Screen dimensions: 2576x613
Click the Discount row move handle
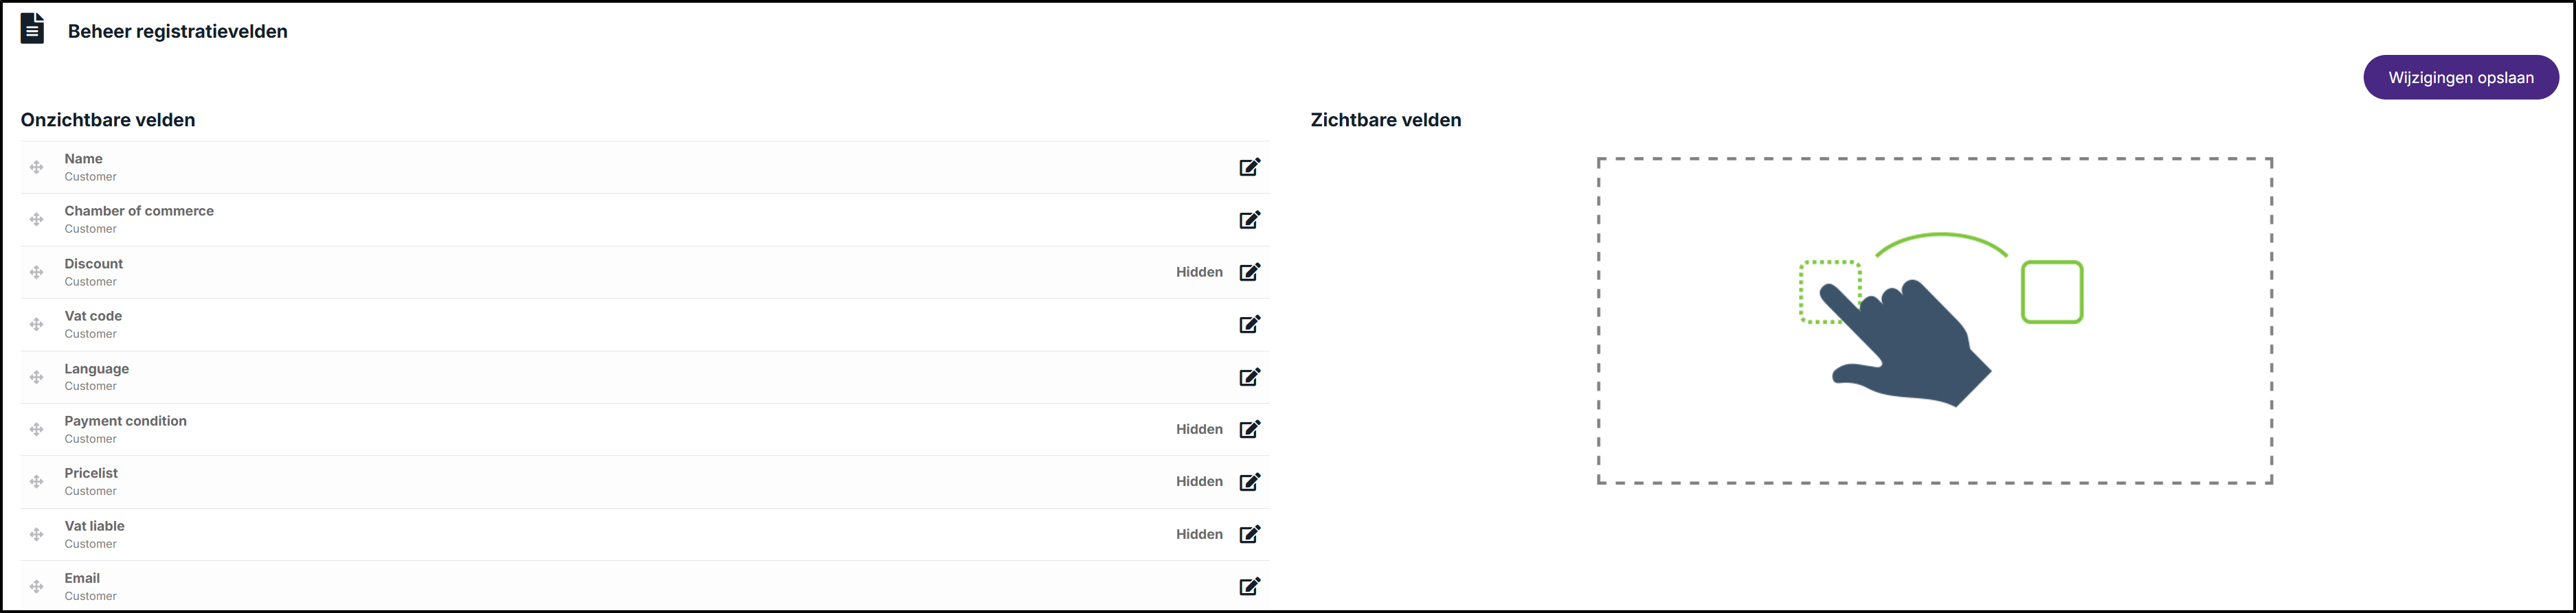point(36,272)
